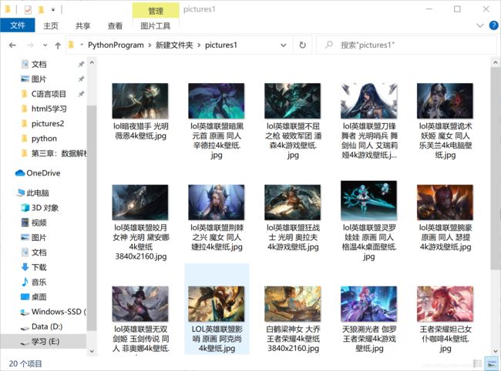
Task: Open the help icon
Action: 493,25
